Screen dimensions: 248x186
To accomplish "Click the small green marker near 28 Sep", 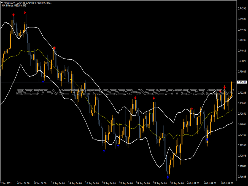I will pos(151,113).
